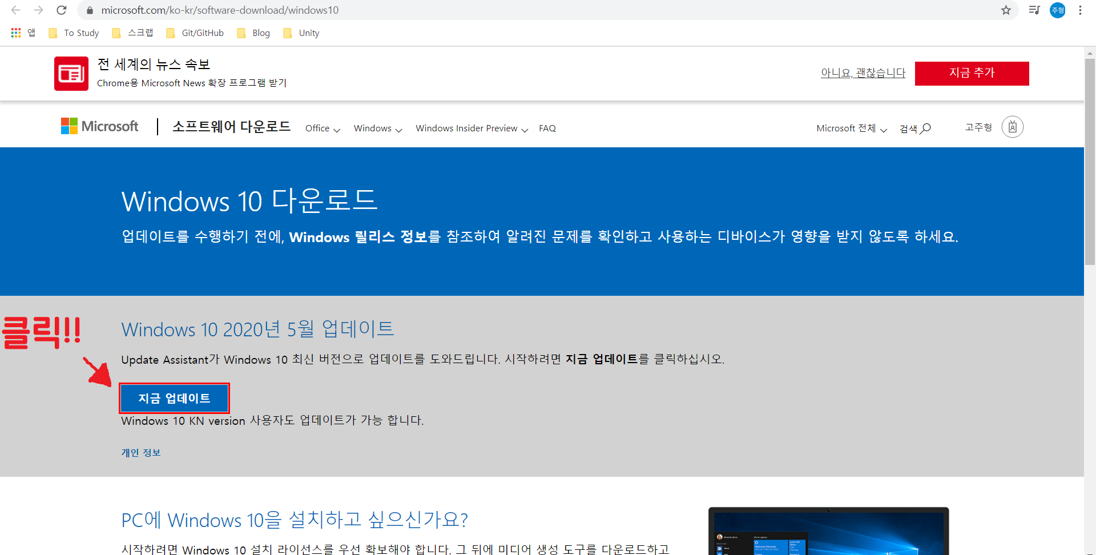The height and width of the screenshot is (555, 1096).
Task: Expand the Windows Insider Preview dropdown
Action: click(472, 128)
